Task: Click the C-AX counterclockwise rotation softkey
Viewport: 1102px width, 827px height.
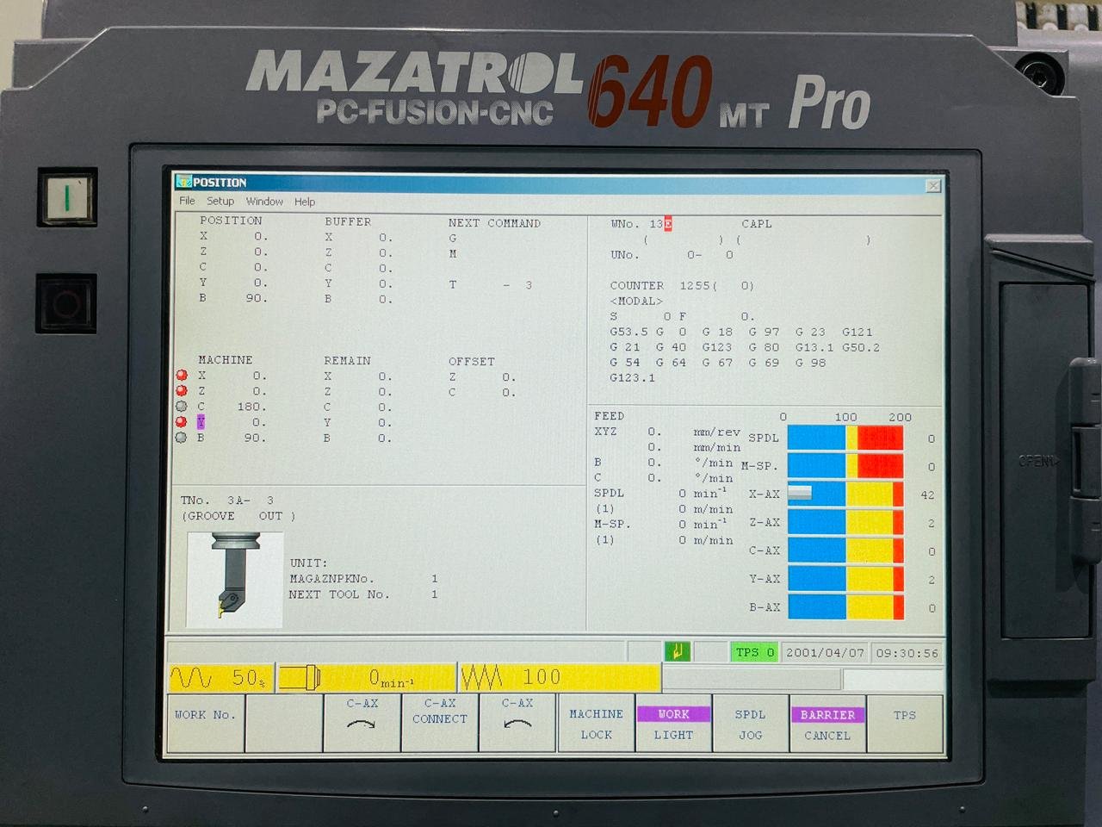Action: coord(517,722)
